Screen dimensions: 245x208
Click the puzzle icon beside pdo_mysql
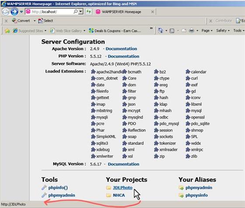(x=156, y=123)
